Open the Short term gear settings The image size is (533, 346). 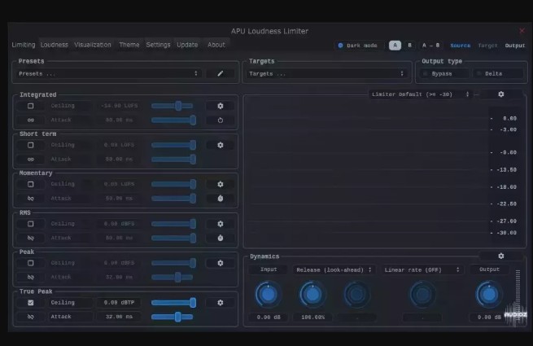click(x=220, y=145)
